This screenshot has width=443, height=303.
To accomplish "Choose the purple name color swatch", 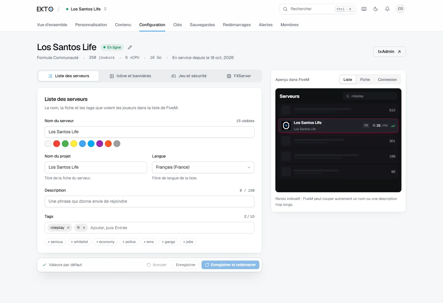I will pos(100,144).
